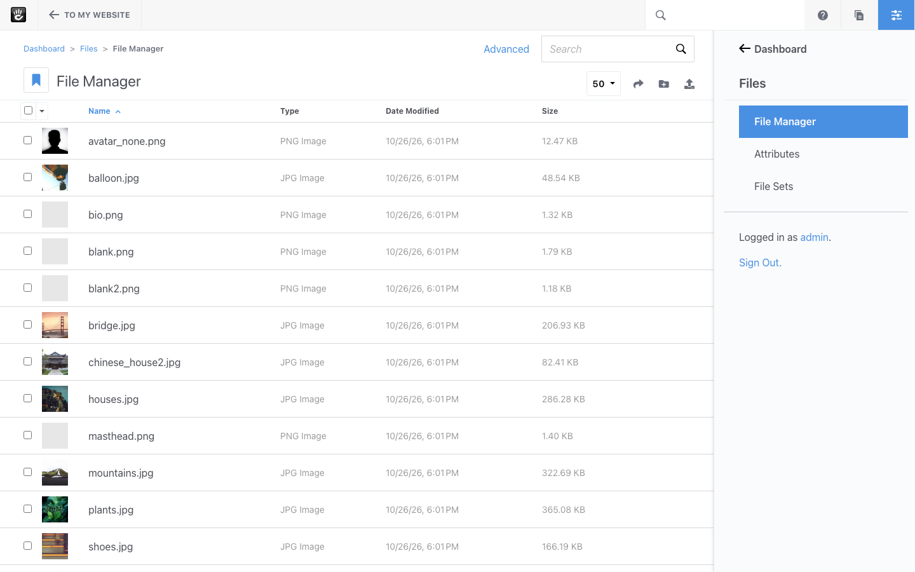Open the select-all options caret
The height and width of the screenshot is (572, 915).
[42, 111]
